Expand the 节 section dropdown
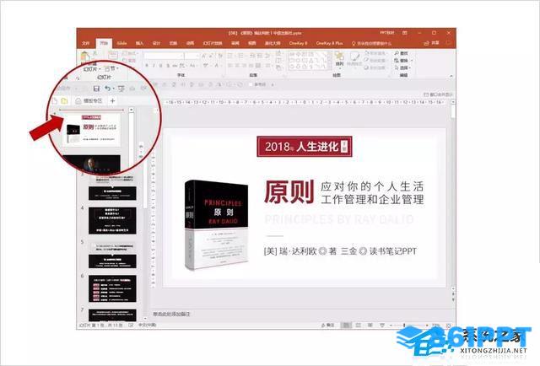The image size is (540, 366). point(112,69)
